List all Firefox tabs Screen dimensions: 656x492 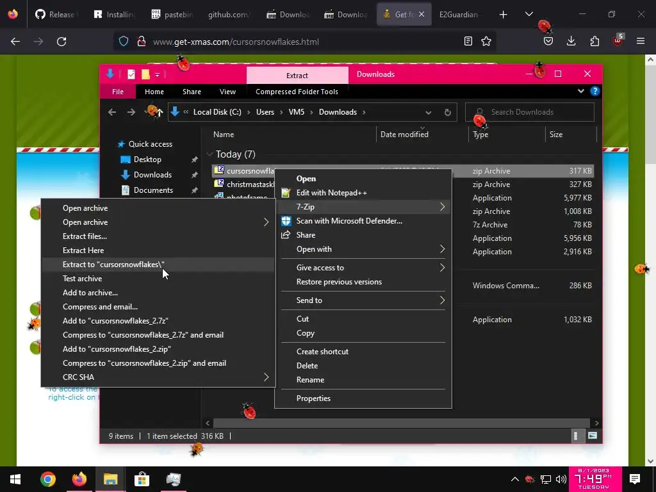[x=529, y=15]
